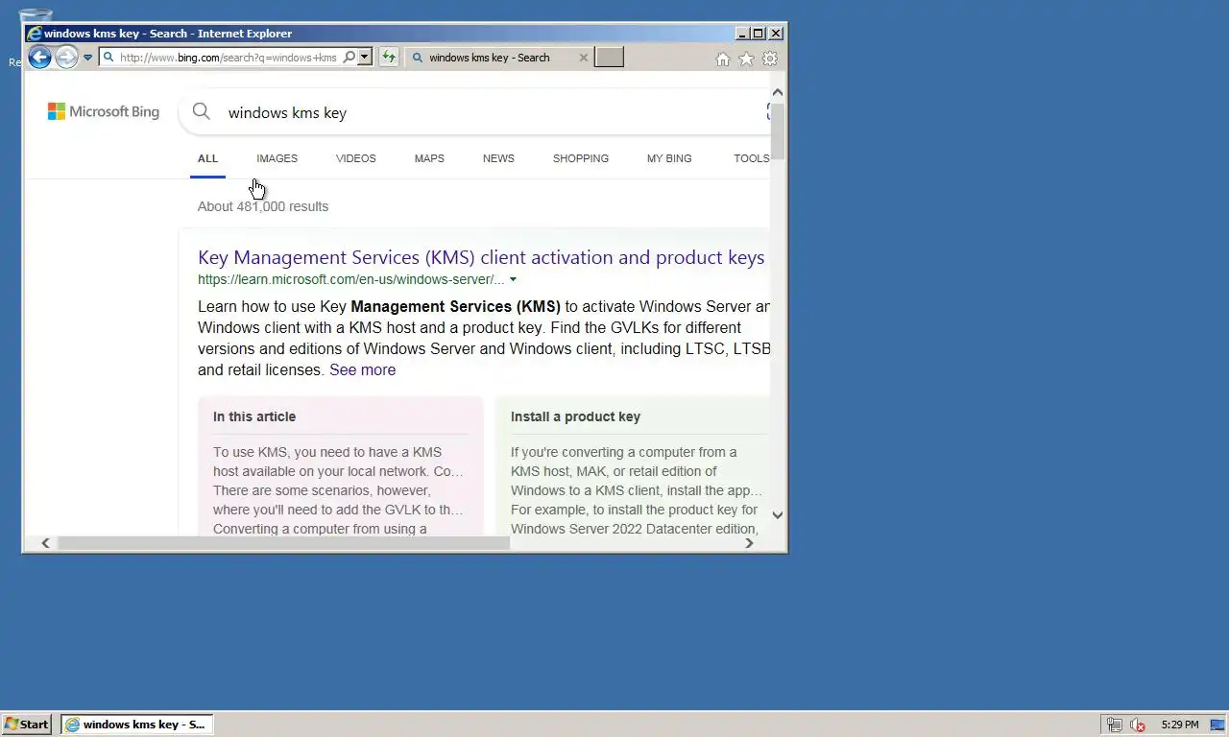
Task: Click the show desktop button in tray
Action: 1219,725
